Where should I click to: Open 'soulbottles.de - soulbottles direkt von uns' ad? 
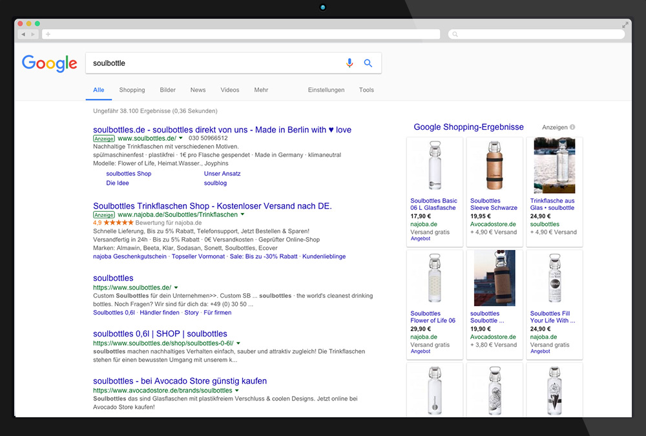coord(222,130)
